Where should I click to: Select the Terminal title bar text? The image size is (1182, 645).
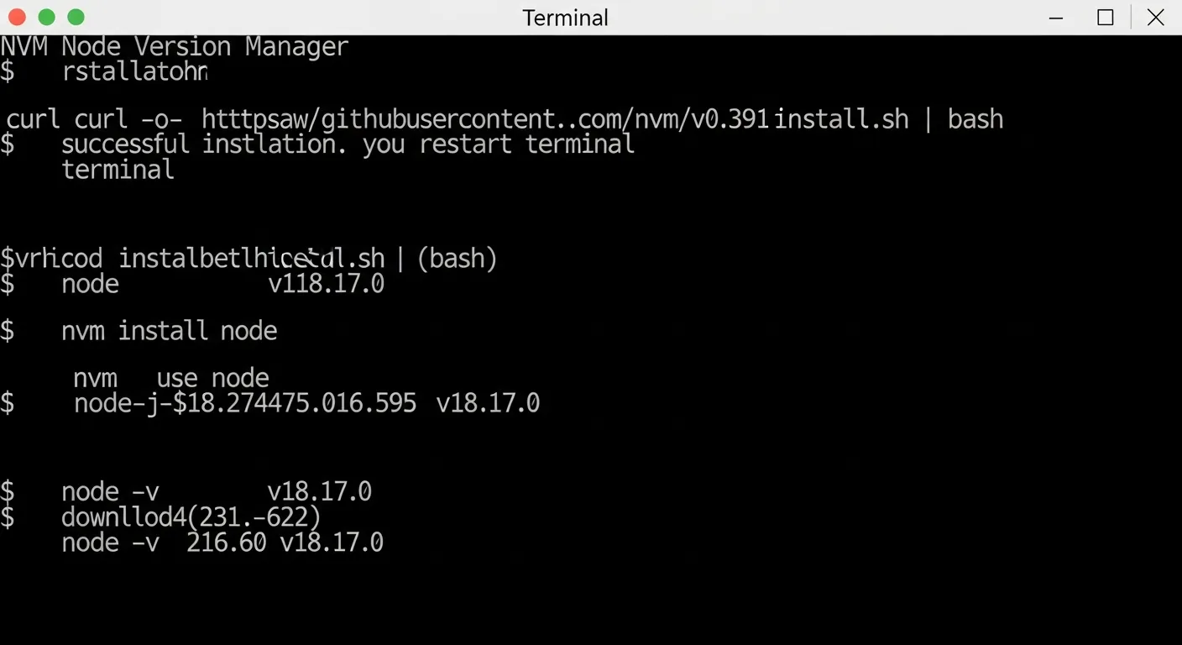pyautogui.click(x=565, y=18)
